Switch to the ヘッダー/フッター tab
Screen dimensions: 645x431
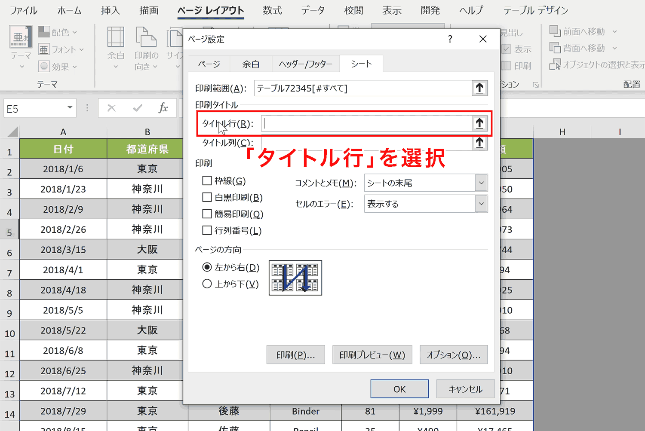[306, 64]
